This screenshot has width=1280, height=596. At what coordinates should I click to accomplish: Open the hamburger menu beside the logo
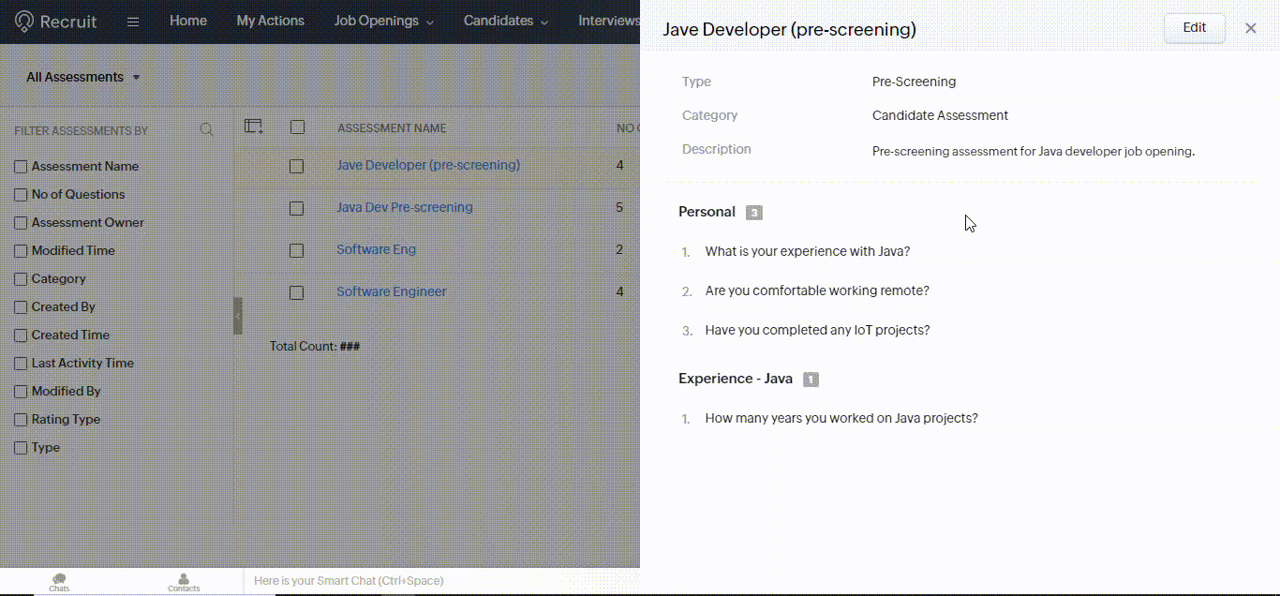(132, 20)
